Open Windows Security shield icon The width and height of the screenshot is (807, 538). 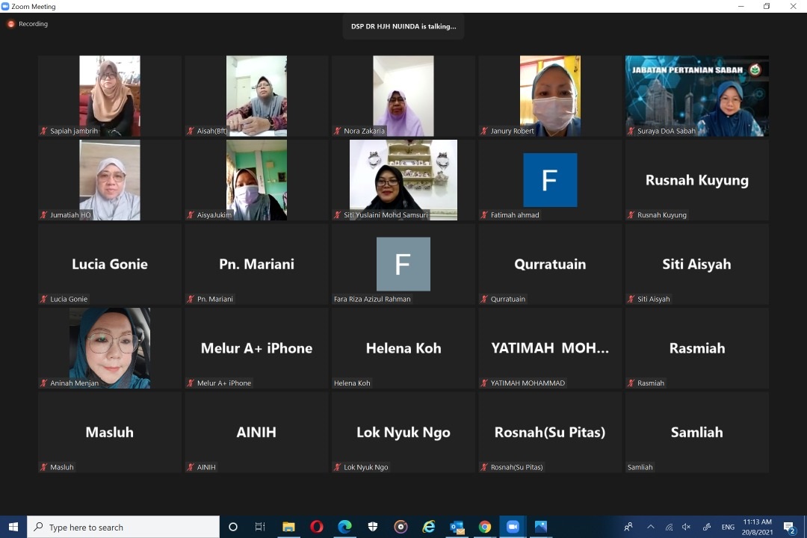click(373, 527)
